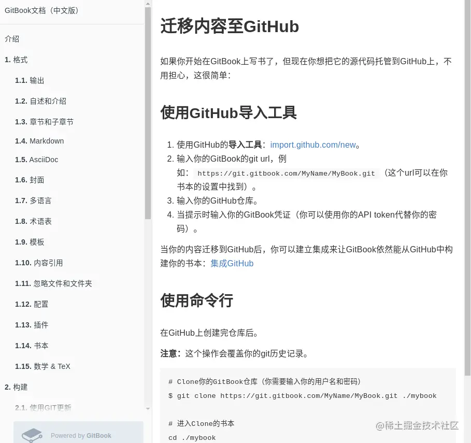Open section 1.5. AsciiDoc
The width and height of the screenshot is (471, 443).
[x=37, y=160]
